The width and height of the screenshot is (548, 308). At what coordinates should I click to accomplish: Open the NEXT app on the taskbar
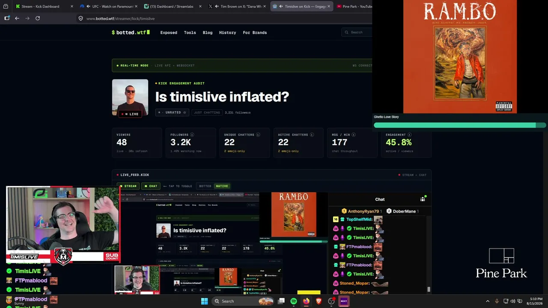click(x=344, y=301)
